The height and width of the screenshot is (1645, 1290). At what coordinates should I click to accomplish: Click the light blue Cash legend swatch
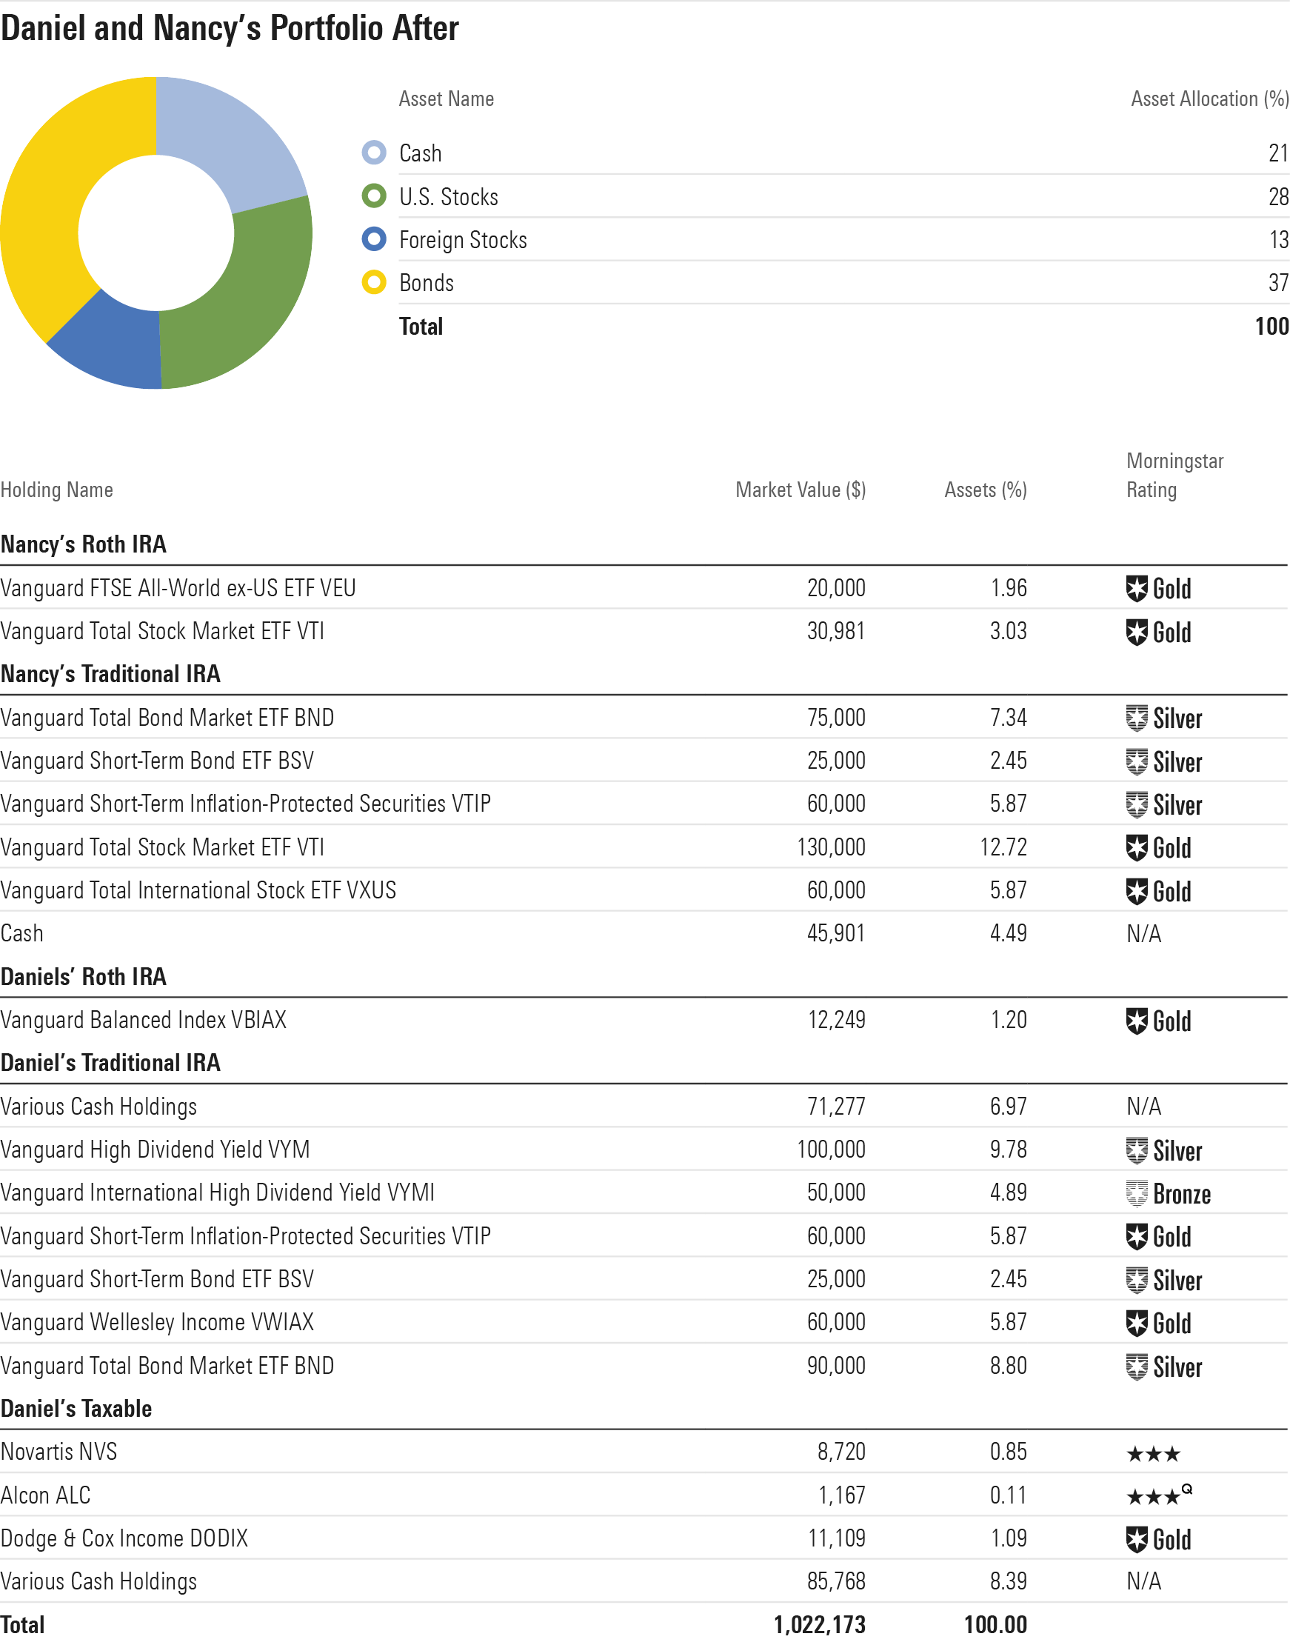374,153
